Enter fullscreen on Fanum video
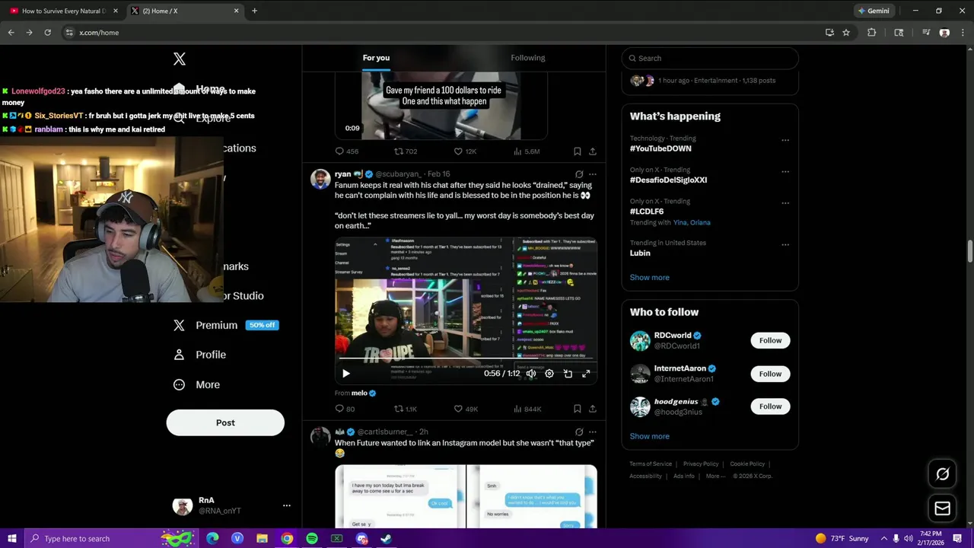974x548 pixels. (586, 374)
